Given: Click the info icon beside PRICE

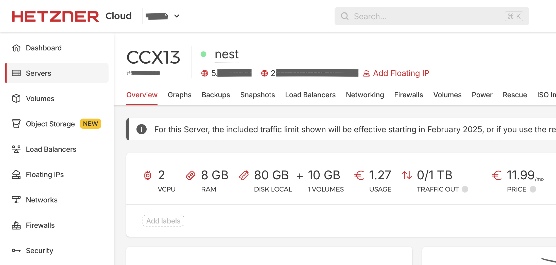Looking at the screenshot, I should click(533, 189).
